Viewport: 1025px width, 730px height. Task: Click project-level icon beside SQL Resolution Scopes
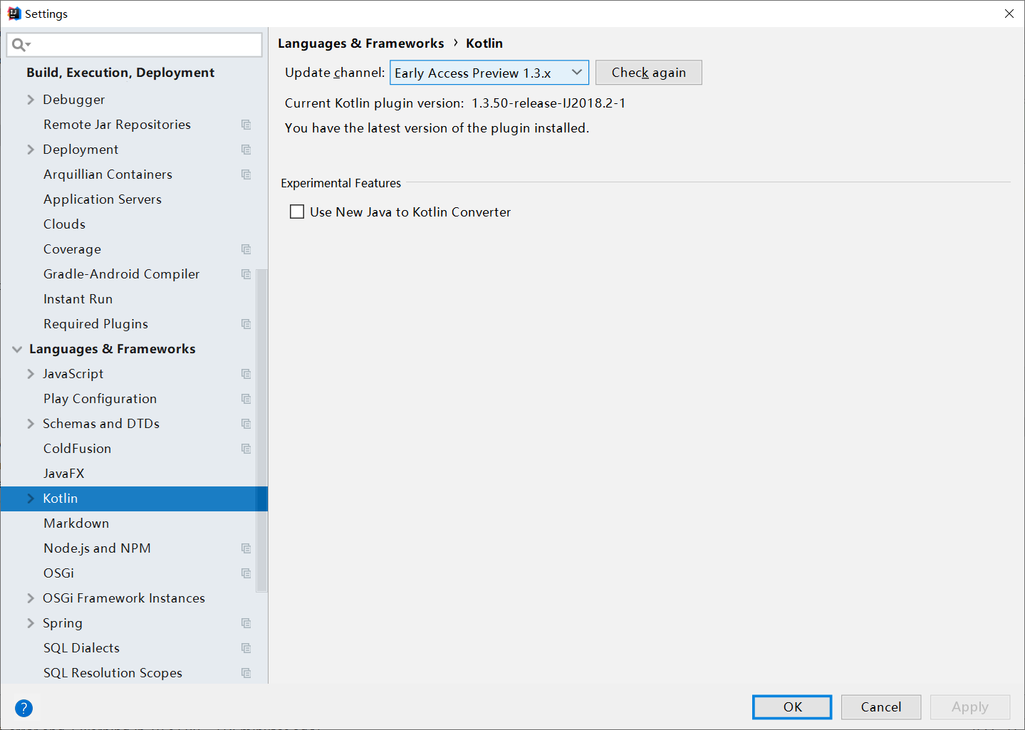click(x=246, y=673)
